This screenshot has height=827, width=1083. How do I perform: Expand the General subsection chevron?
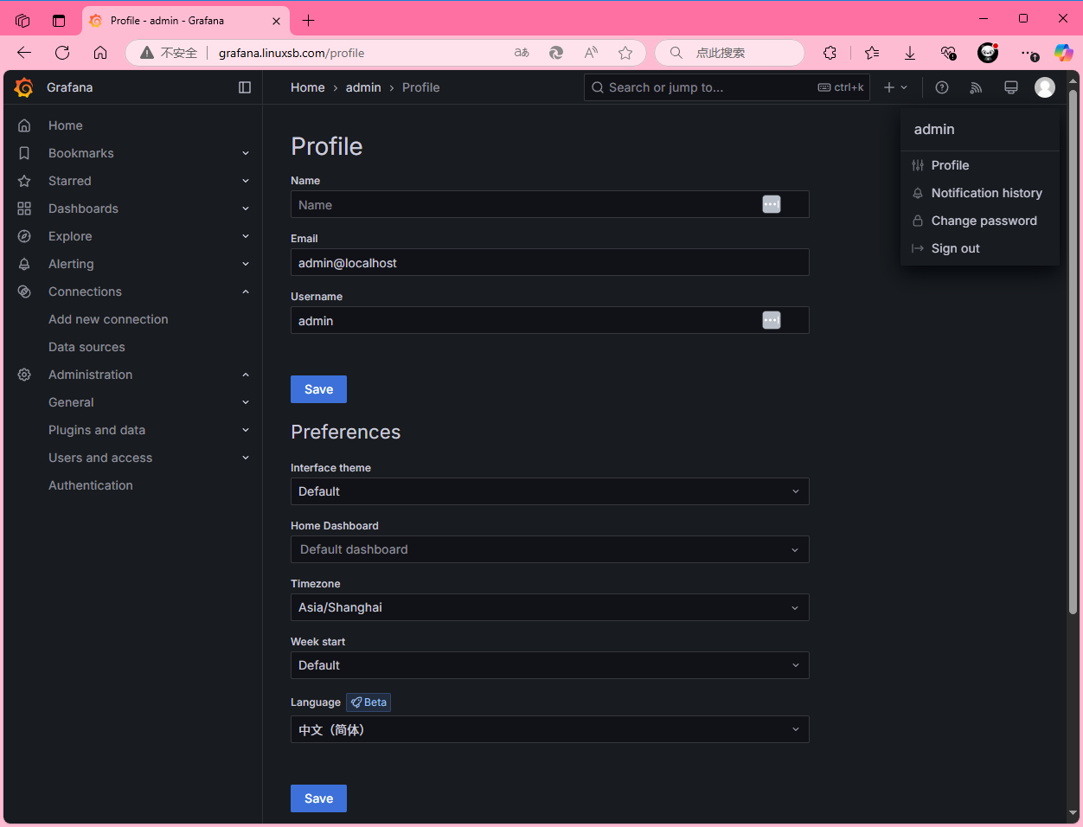tap(246, 402)
